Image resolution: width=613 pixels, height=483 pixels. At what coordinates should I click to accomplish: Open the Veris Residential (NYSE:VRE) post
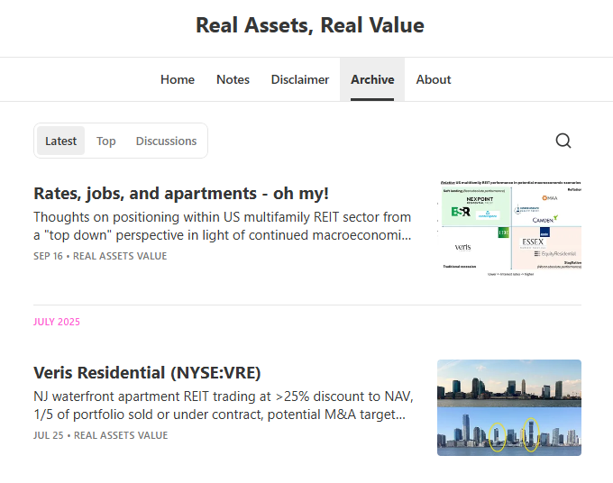[147, 373]
